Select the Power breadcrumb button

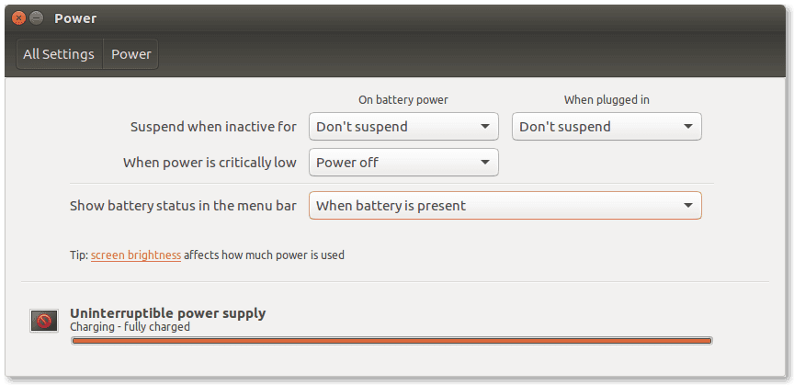tap(131, 54)
